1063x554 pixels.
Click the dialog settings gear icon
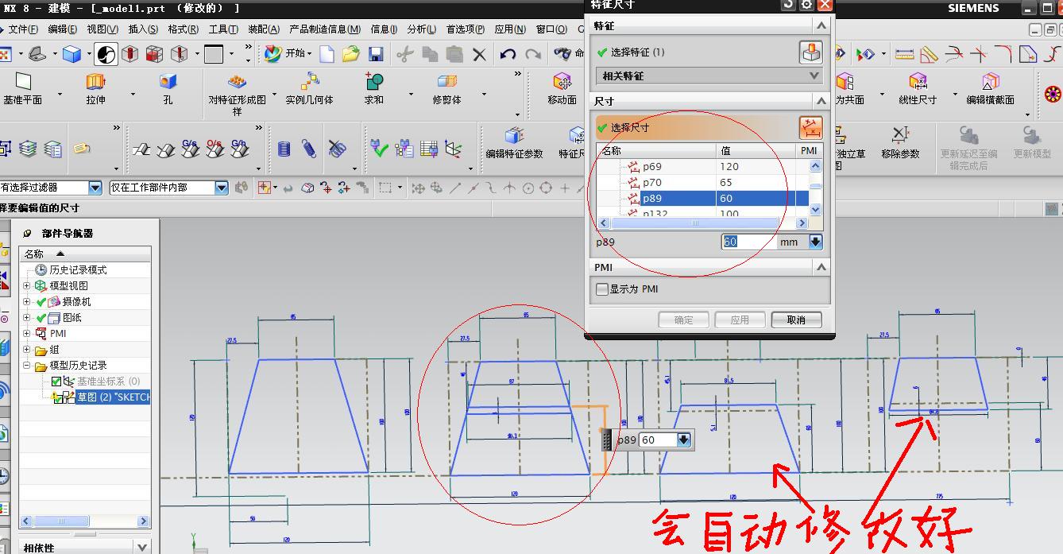(x=806, y=5)
